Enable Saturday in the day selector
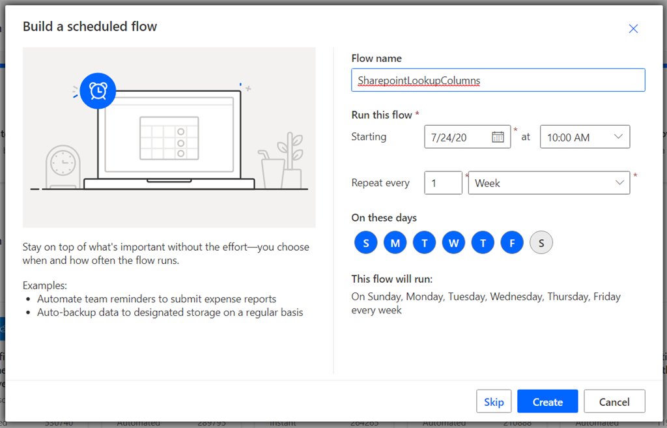The height and width of the screenshot is (428, 667). [x=541, y=243]
